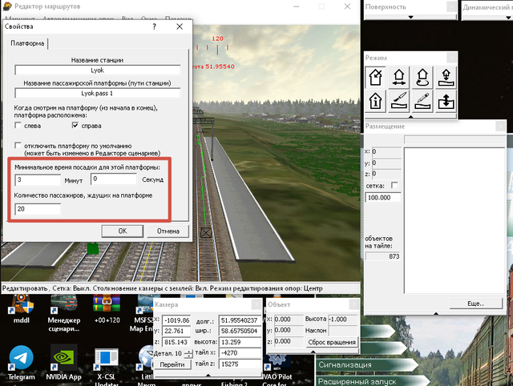
Task: Click the Перейти button in Камера panel
Action: [172, 364]
